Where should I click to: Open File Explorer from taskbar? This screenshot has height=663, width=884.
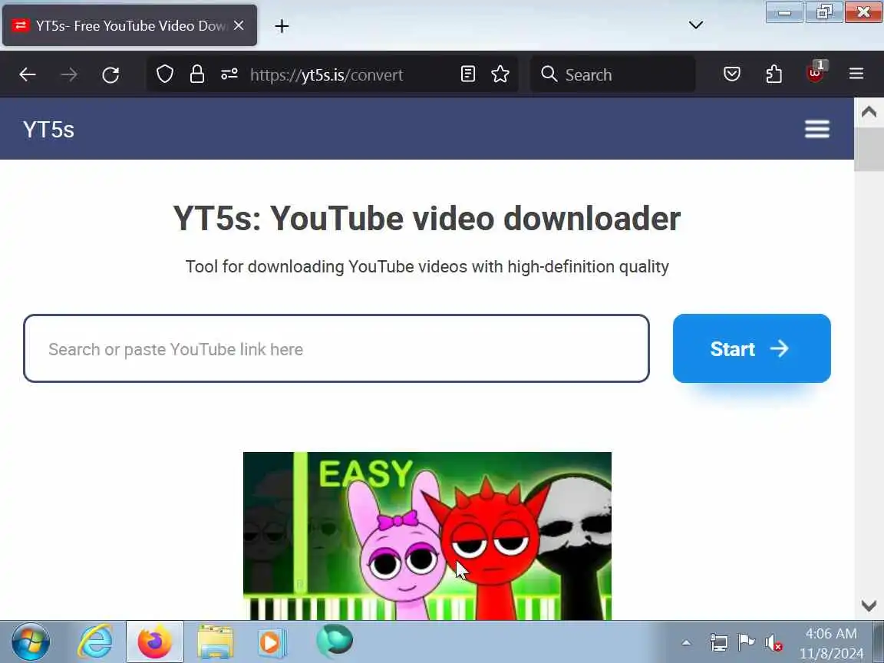tap(215, 642)
